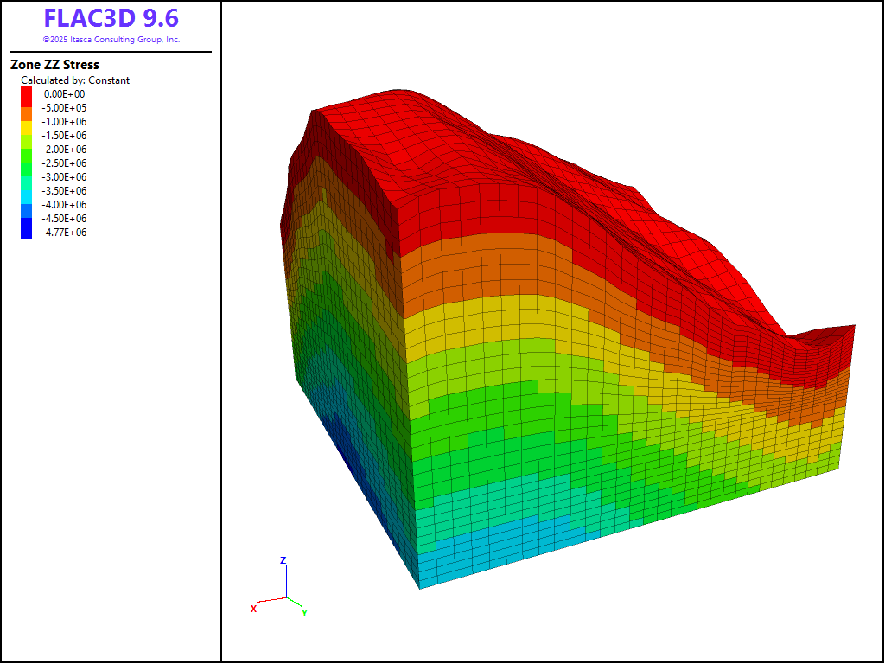
Task: Select the Zone ZZ Stress legend heading
Action: click(x=54, y=65)
